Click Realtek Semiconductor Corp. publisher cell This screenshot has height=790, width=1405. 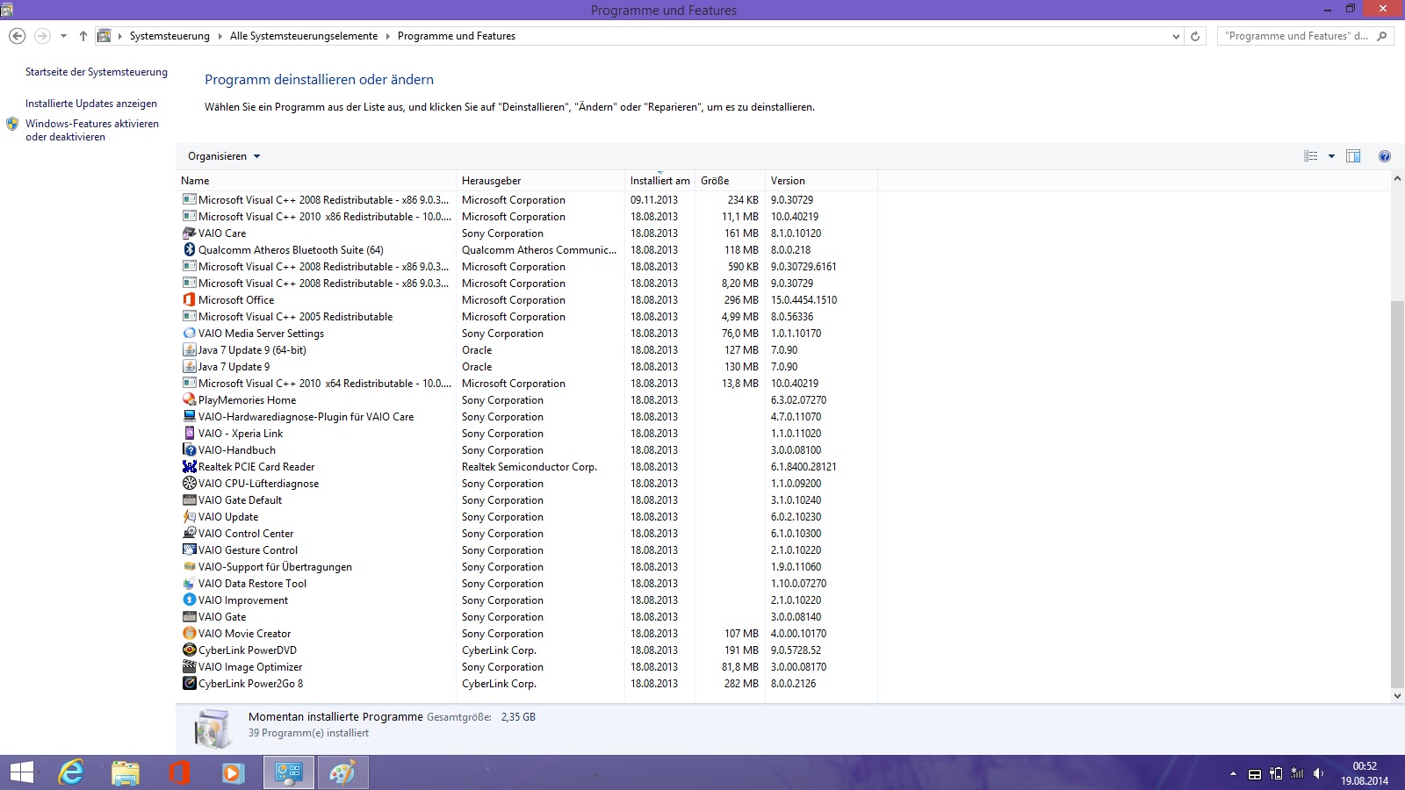pos(530,467)
